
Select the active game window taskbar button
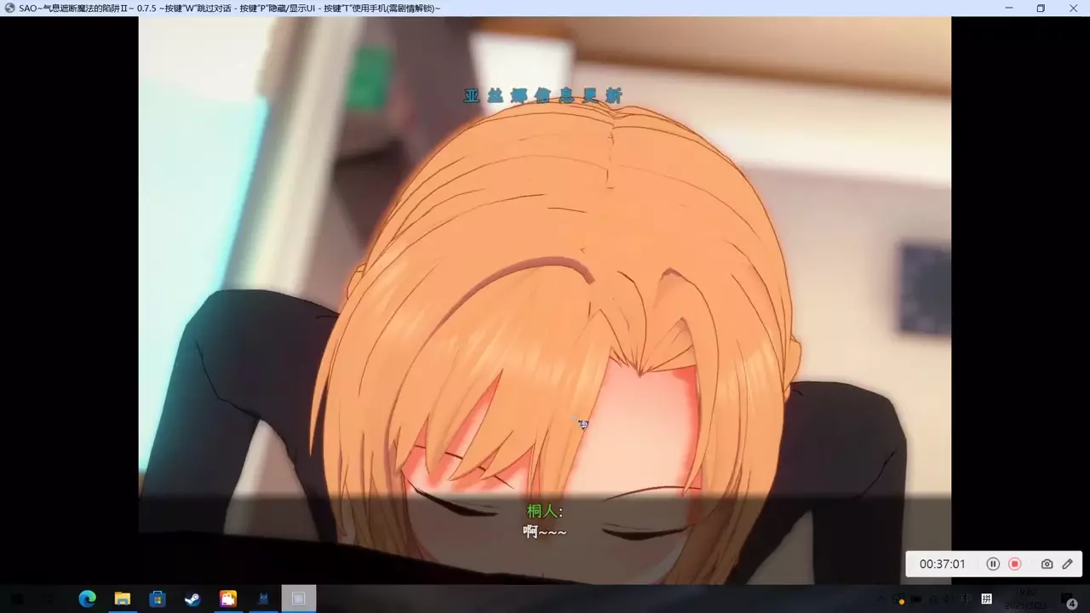(x=298, y=599)
